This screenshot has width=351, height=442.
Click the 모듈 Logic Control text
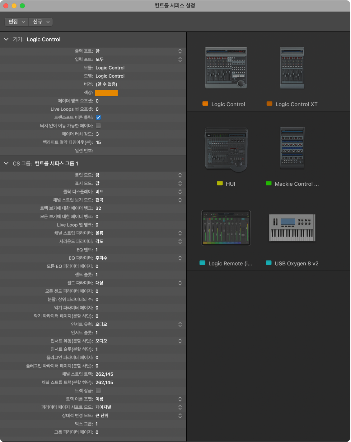110,68
